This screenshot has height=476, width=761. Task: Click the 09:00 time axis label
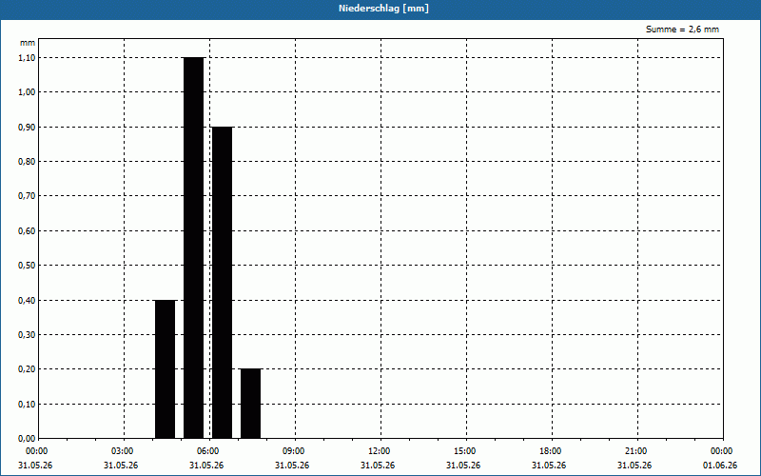click(x=293, y=451)
